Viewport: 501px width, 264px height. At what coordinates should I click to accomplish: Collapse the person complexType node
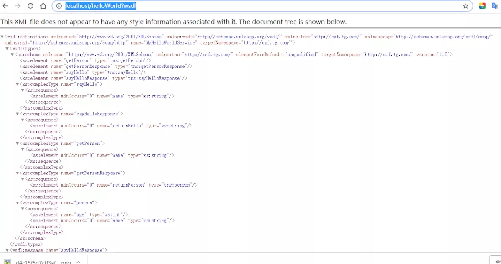coord(18,203)
